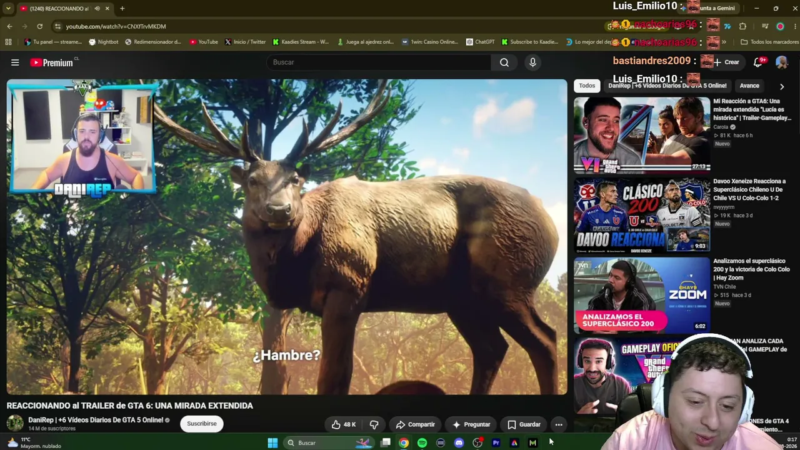Open a new Chrome tab
800x450 pixels.
pos(122,8)
